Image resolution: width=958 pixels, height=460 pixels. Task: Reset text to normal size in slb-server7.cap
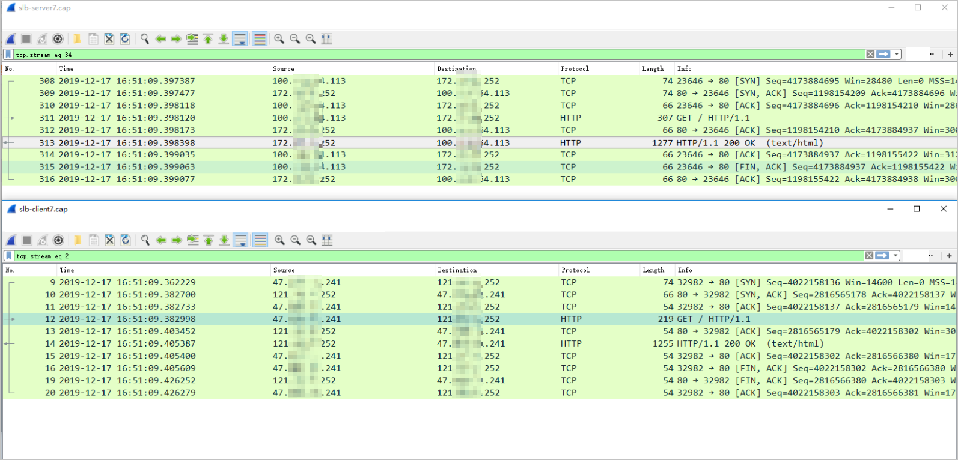(x=310, y=39)
